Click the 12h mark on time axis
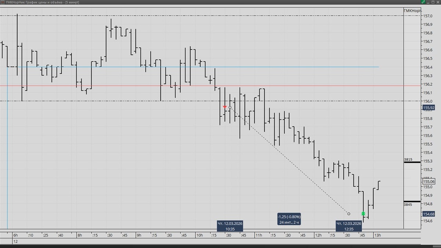This screenshot has width=441, height=248. [318, 235]
